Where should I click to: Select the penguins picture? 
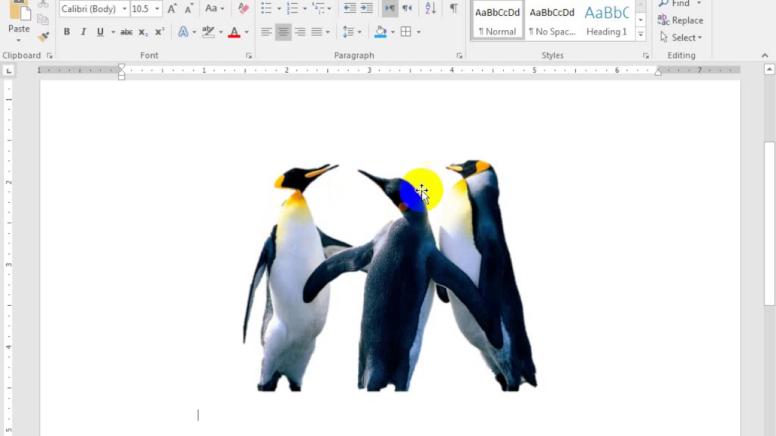tap(389, 276)
